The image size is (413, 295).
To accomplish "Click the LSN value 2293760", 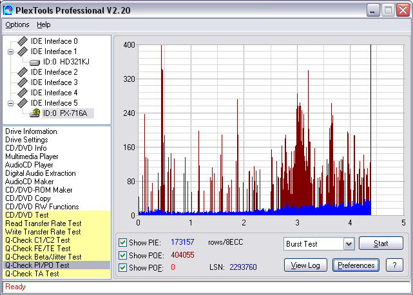I will tap(243, 267).
